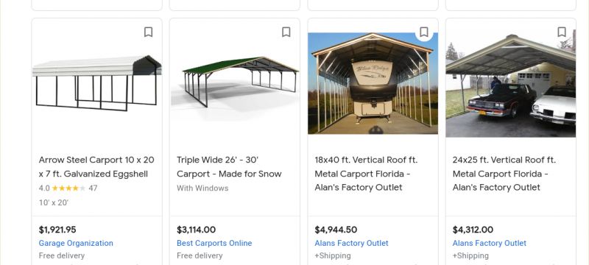Open the Garage Organization seller link
This screenshot has width=589, height=265.
coord(76,243)
